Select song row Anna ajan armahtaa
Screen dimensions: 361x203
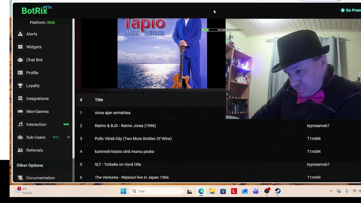(x=151, y=113)
